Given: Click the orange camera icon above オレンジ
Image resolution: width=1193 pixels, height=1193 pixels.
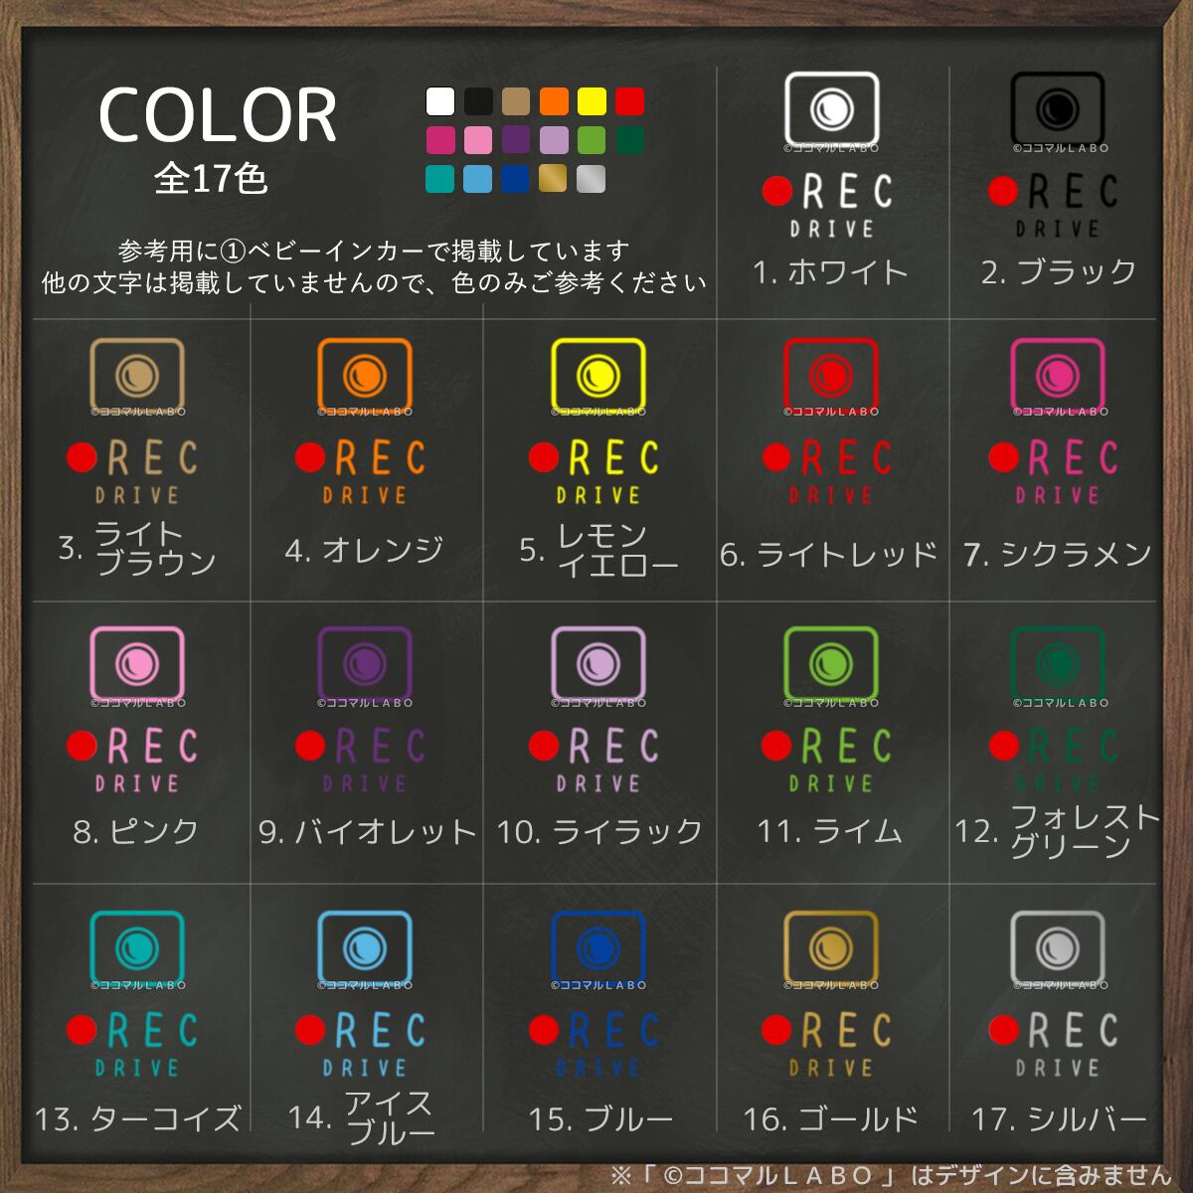Looking at the screenshot, I should (x=365, y=374).
